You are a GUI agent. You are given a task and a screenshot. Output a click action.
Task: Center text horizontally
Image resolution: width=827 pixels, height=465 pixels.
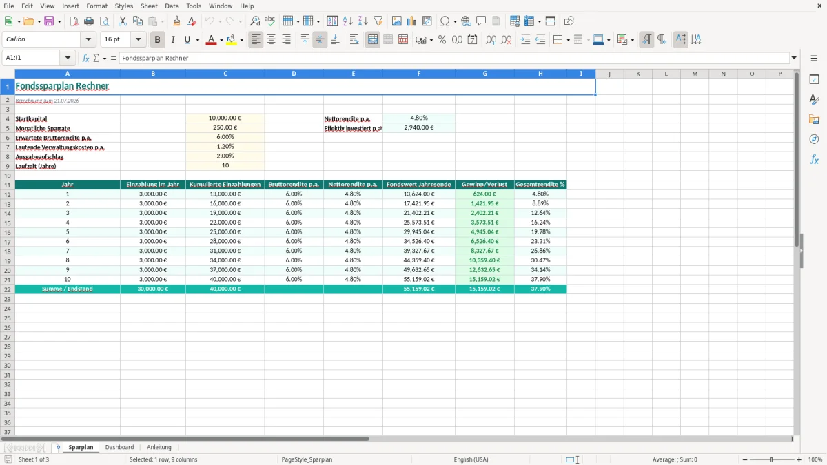pyautogui.click(x=272, y=40)
